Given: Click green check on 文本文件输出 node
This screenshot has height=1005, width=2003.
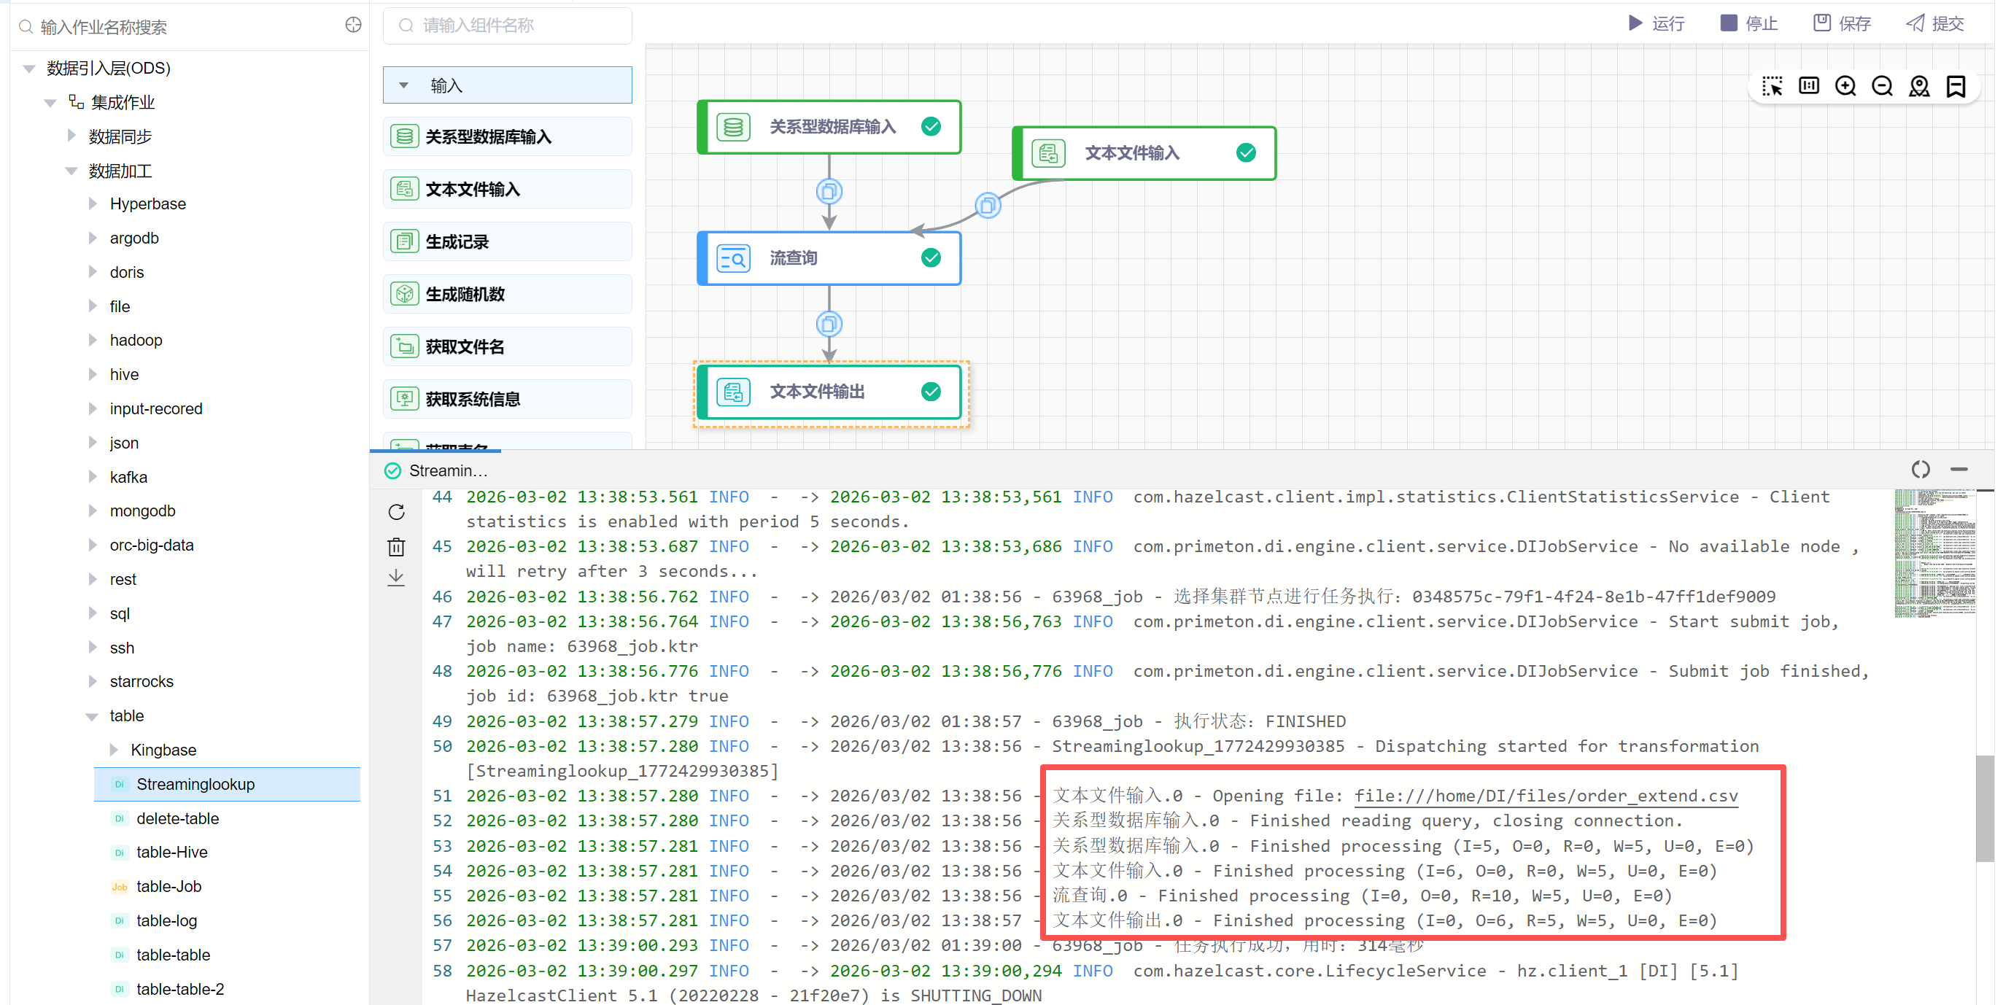Looking at the screenshot, I should (x=930, y=392).
